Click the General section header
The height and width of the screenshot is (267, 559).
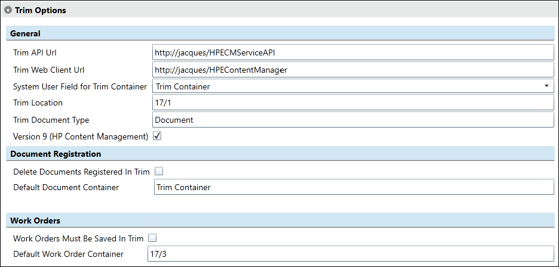click(x=280, y=33)
